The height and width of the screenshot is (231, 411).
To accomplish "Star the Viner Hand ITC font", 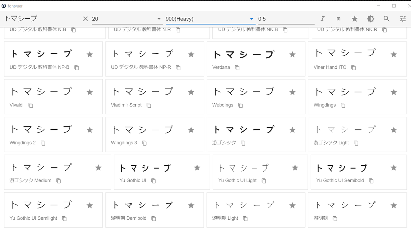I will coord(394,54).
